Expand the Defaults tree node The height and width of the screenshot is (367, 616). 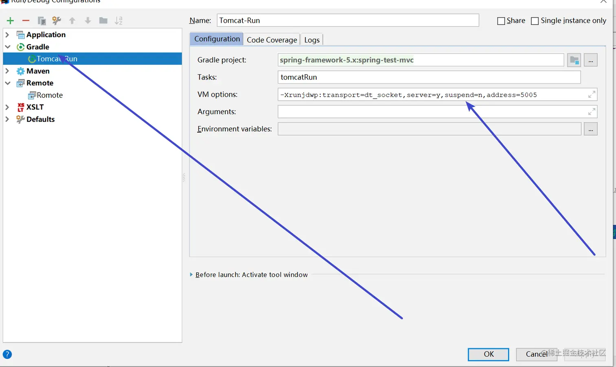tap(7, 119)
